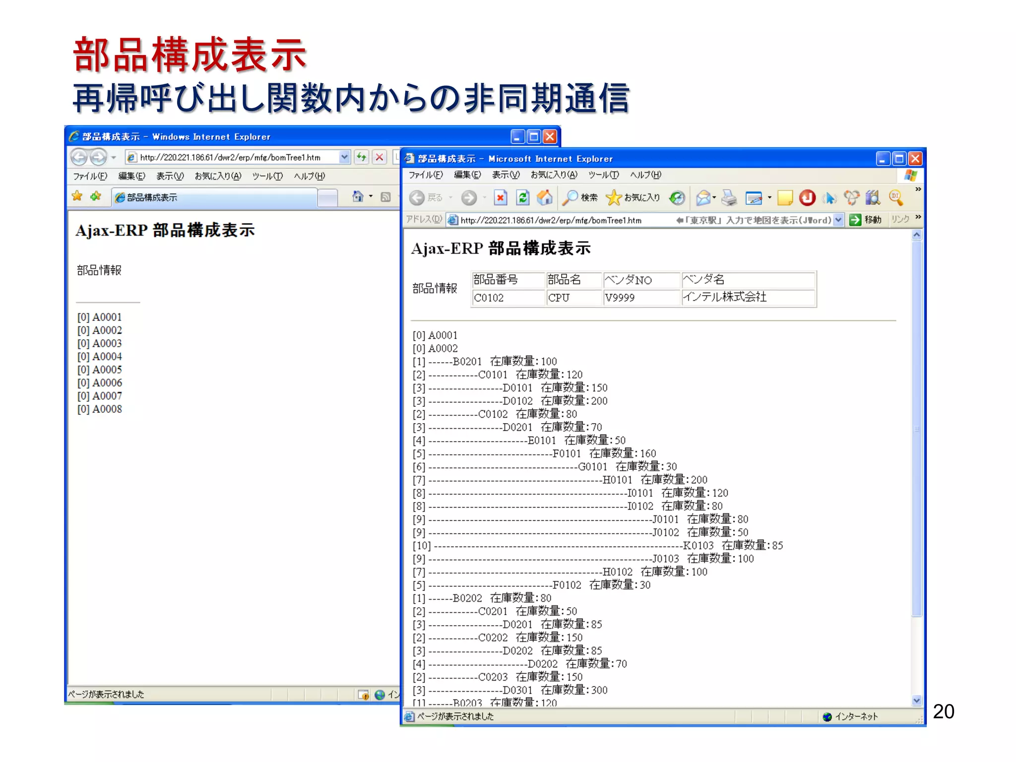Select 部品構成表示 tab in back IE7 window
The image size is (1016, 762).
tap(214, 197)
